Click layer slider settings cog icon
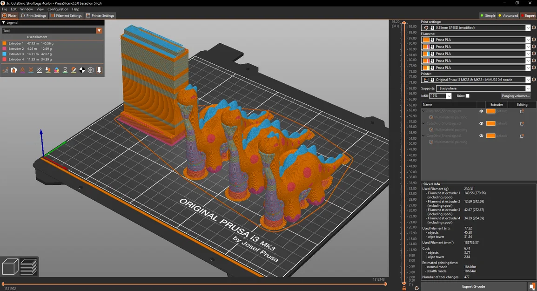Image resolution: width=537 pixels, height=291 pixels. click(416, 288)
